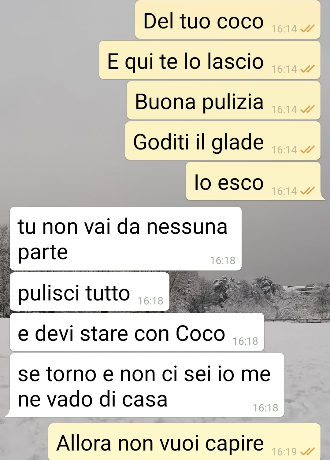The height and width of the screenshot is (460, 330).
Task: Select the 'Io esco' message bubble
Action: click(255, 181)
